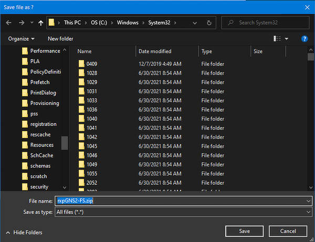
Task: Select Provisioning folder in tree
Action: tap(40, 103)
